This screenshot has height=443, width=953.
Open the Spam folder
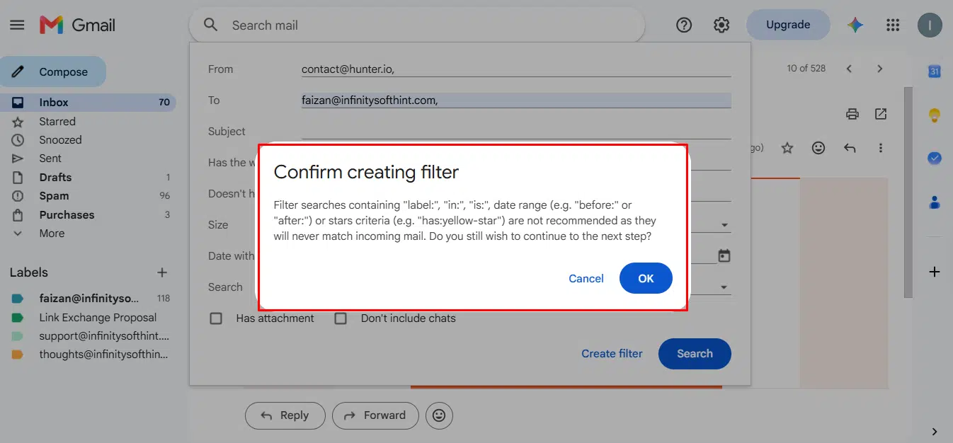click(88, 196)
